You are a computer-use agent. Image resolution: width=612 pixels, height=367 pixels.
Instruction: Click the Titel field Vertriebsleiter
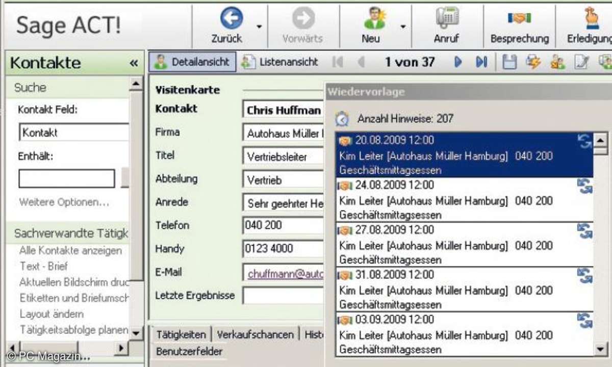tap(284, 156)
